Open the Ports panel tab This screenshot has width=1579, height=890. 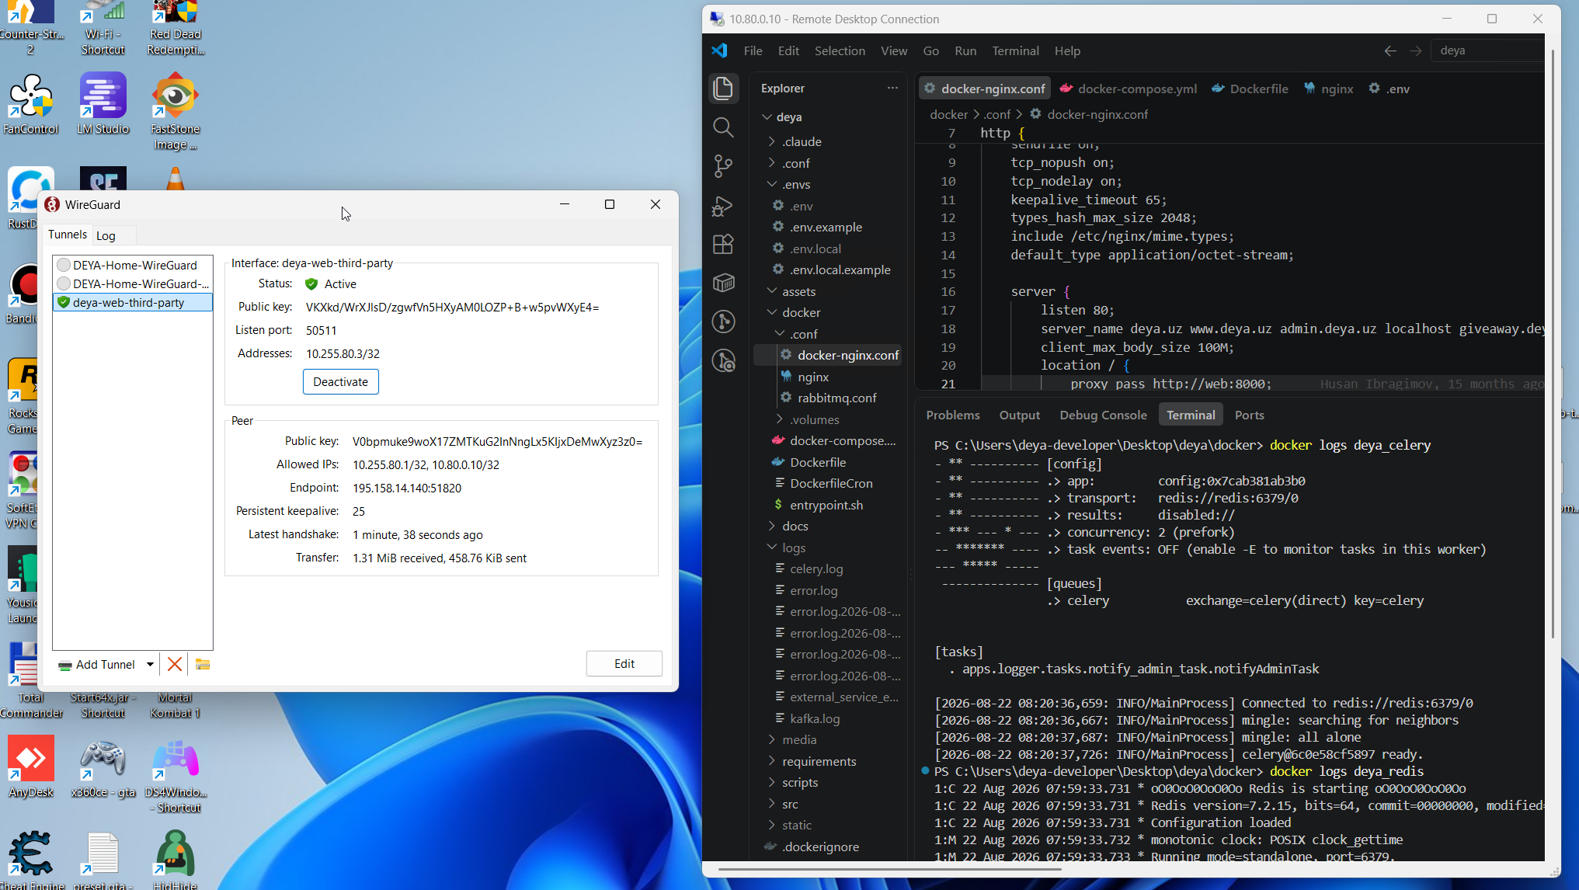[x=1249, y=415]
